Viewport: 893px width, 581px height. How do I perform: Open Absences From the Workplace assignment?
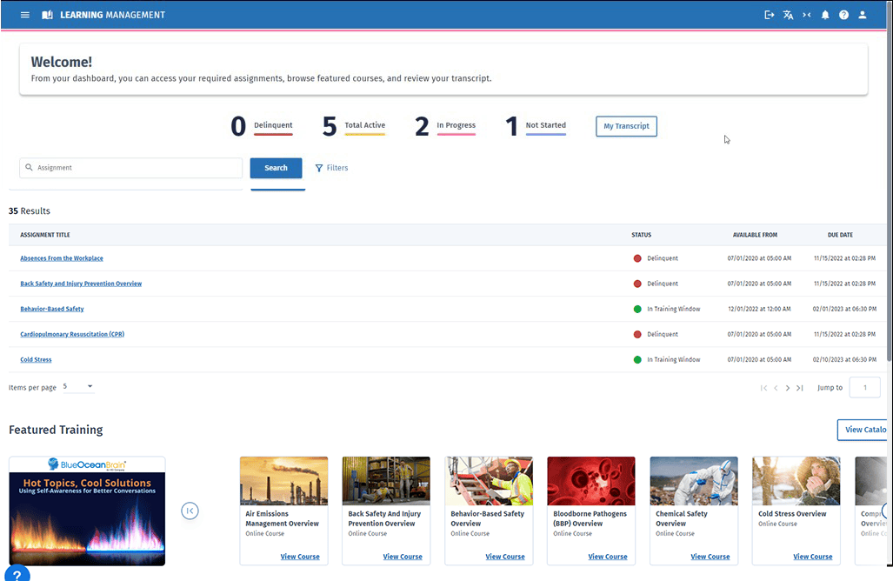tap(62, 258)
